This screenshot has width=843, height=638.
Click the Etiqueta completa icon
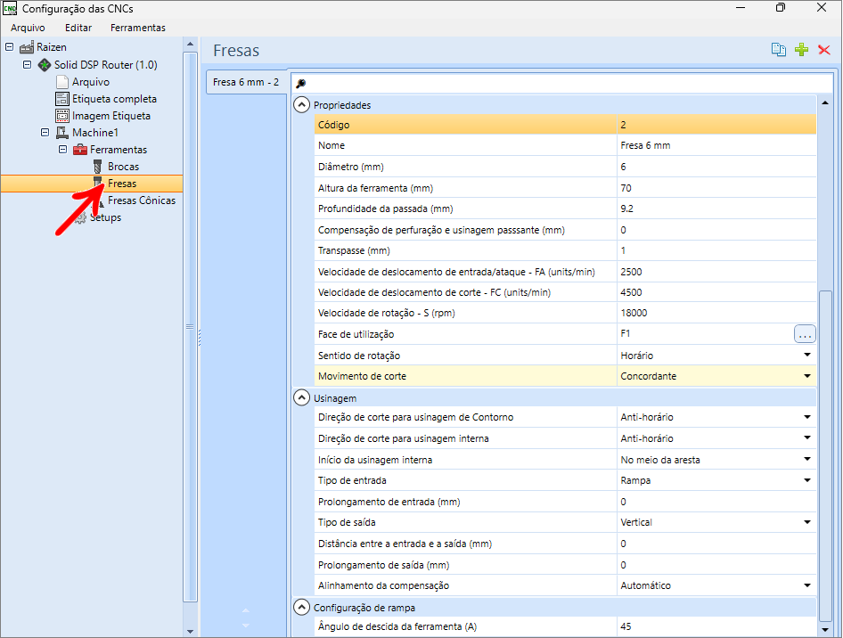(x=62, y=99)
